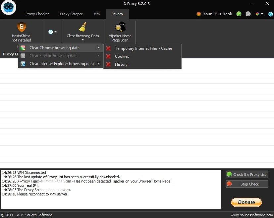274x218 pixels.
Task: Click the Proxy List update downloaded log line
Action: (x=61, y=177)
